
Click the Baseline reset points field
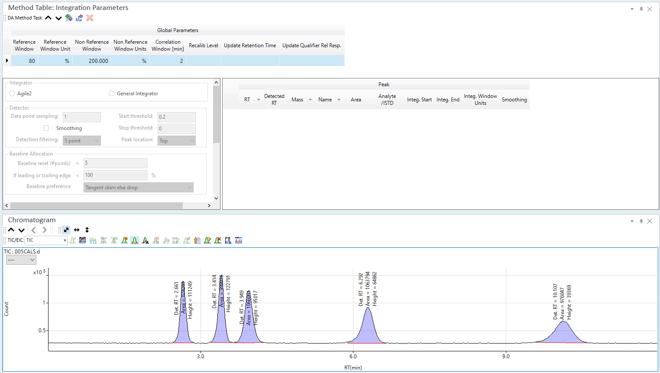tap(115, 163)
